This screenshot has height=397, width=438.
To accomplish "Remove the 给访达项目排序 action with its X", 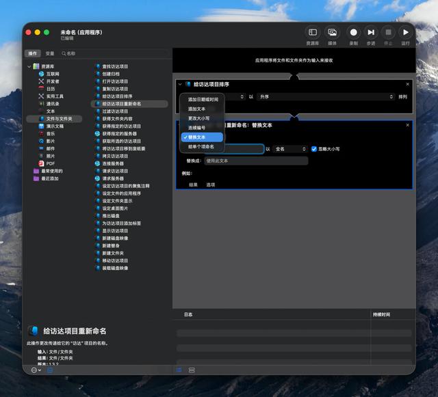I will (408, 84).
